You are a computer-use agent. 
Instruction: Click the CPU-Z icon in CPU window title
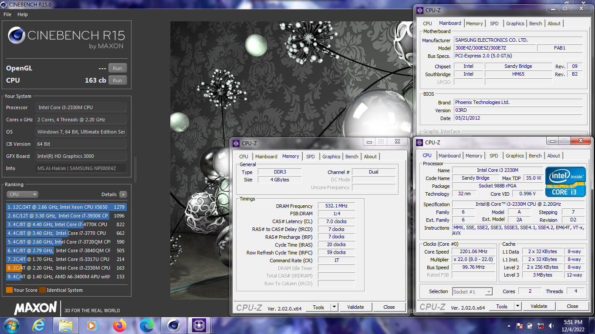click(419, 142)
